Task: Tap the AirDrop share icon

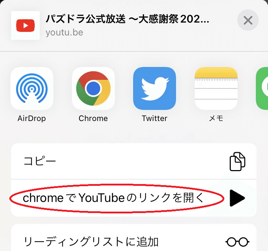Action: pos(32,88)
